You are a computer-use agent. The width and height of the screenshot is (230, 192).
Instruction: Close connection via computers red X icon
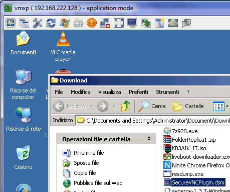(105, 23)
